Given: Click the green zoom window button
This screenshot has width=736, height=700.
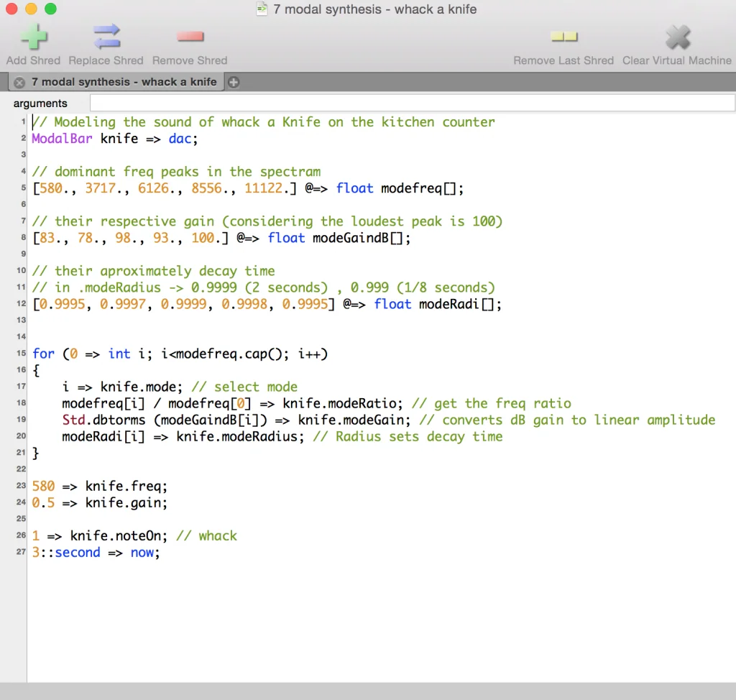Looking at the screenshot, I should [x=50, y=9].
